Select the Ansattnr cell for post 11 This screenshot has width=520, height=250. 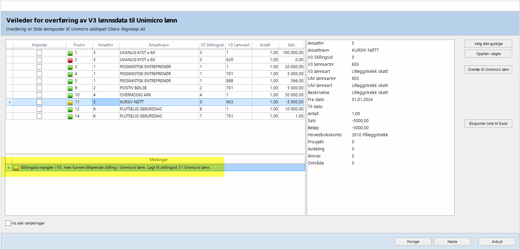pyautogui.click(x=105, y=102)
